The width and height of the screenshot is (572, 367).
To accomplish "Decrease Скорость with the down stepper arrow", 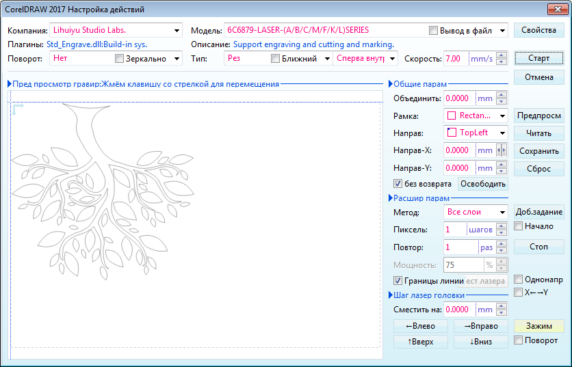I will click(x=502, y=62).
